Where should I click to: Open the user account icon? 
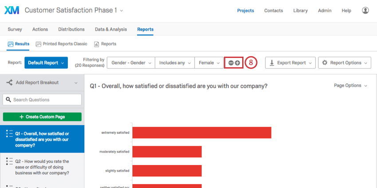pos(365,11)
